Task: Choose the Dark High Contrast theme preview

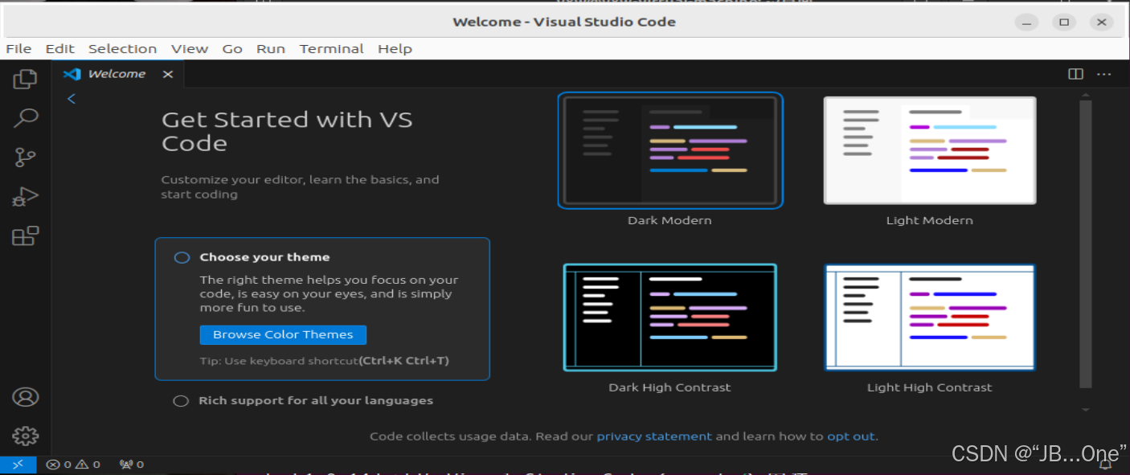Action: point(670,317)
